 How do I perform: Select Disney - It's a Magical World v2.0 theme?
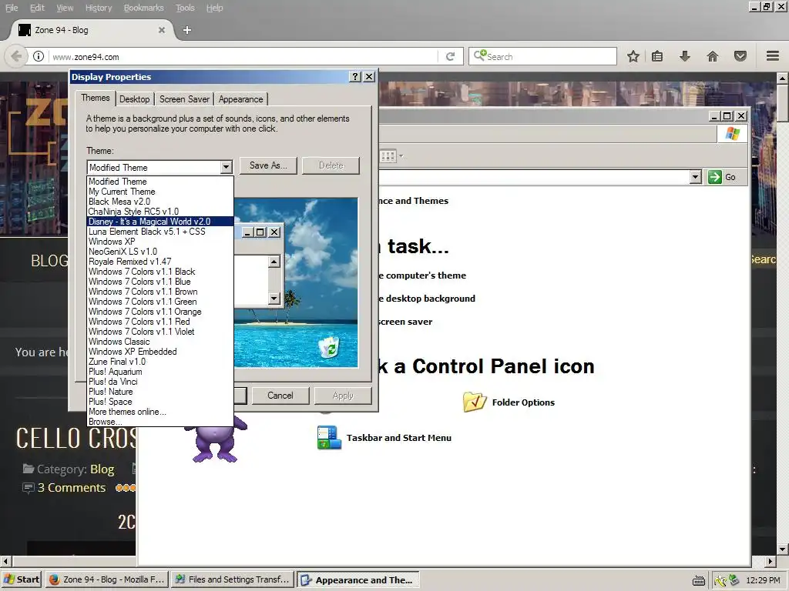[x=160, y=222]
